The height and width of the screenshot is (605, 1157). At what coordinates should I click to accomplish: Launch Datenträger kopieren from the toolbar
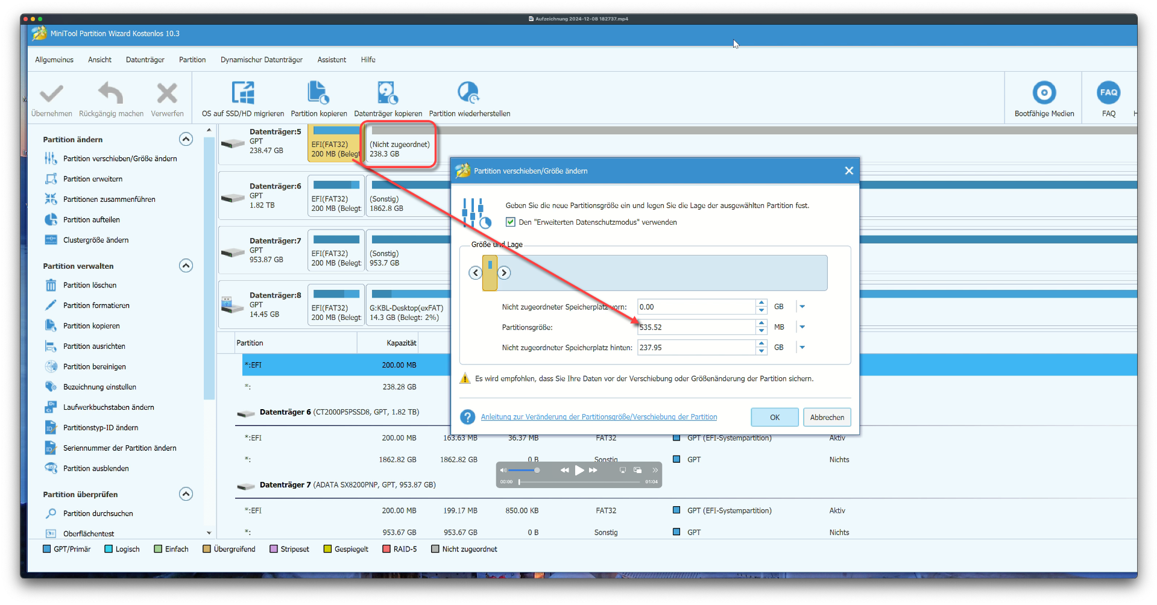click(x=388, y=99)
